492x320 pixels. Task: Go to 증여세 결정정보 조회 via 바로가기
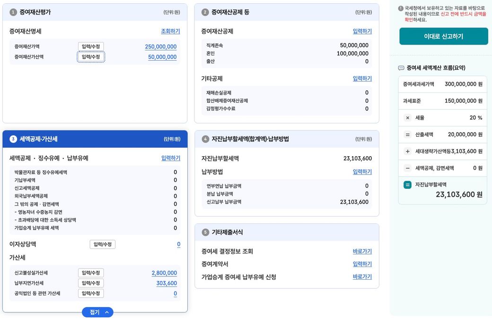[x=362, y=251]
